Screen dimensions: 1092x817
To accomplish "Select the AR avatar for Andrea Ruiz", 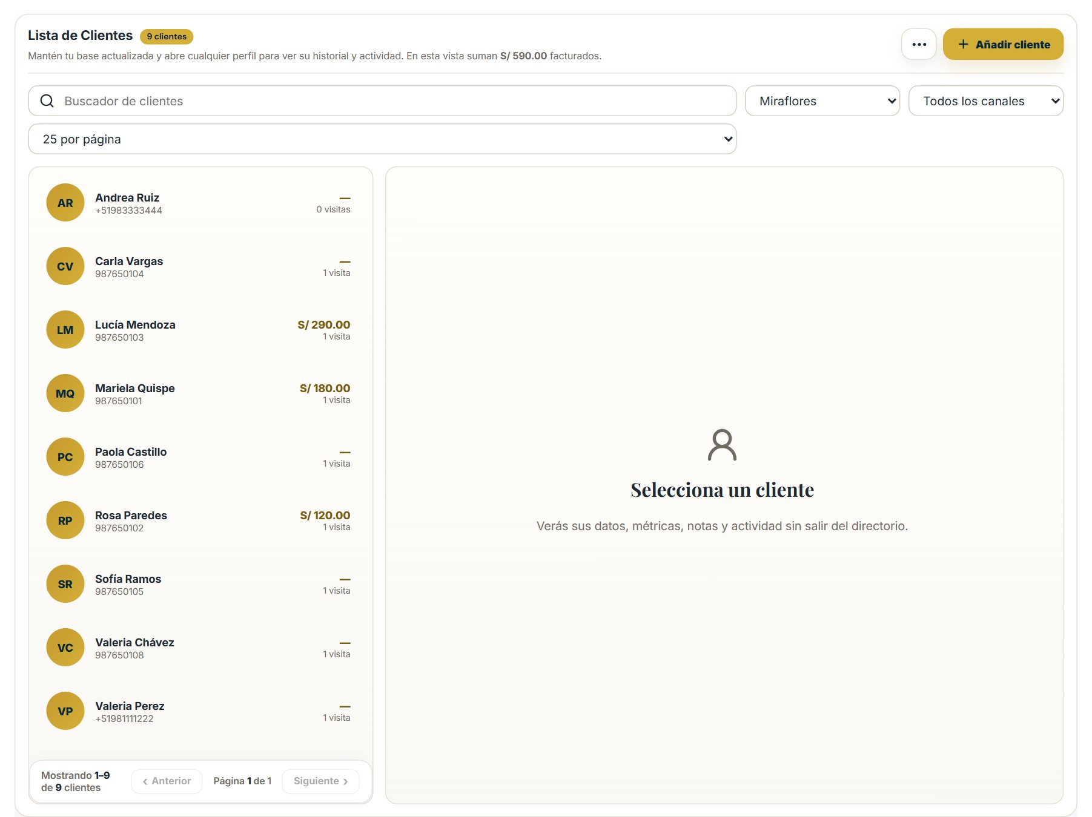I will [x=65, y=203].
